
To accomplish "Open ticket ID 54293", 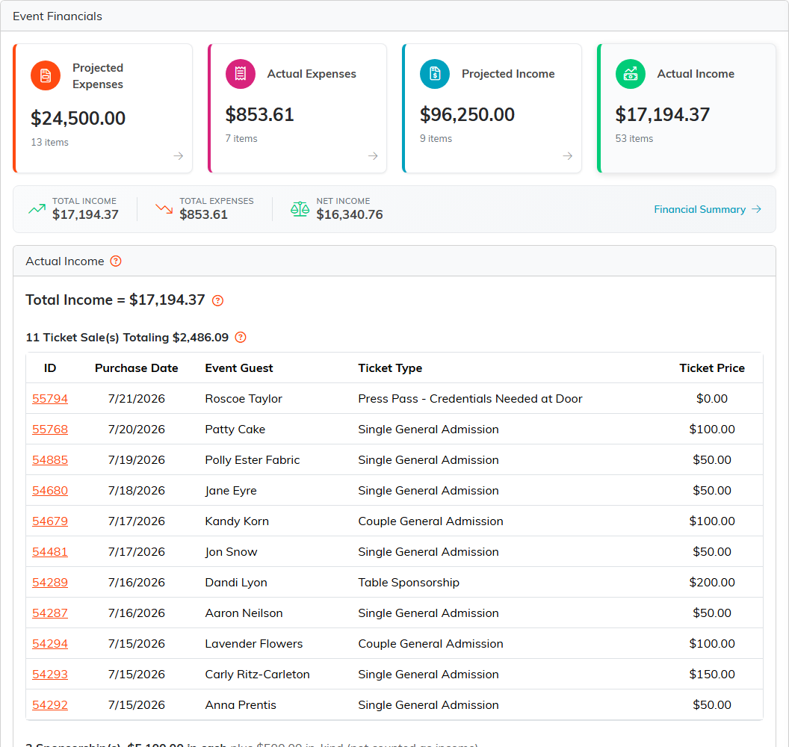I will [50, 675].
